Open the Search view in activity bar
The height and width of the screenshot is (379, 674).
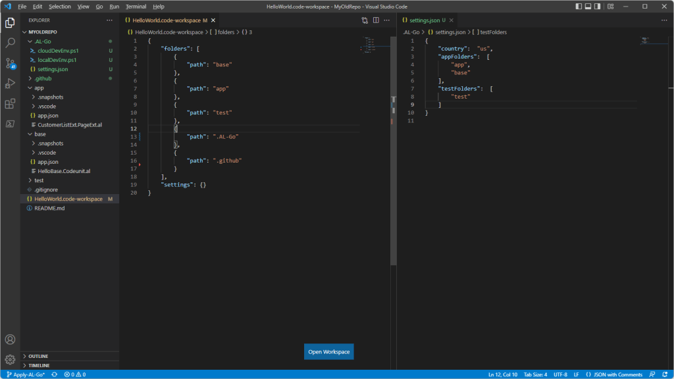[10, 43]
